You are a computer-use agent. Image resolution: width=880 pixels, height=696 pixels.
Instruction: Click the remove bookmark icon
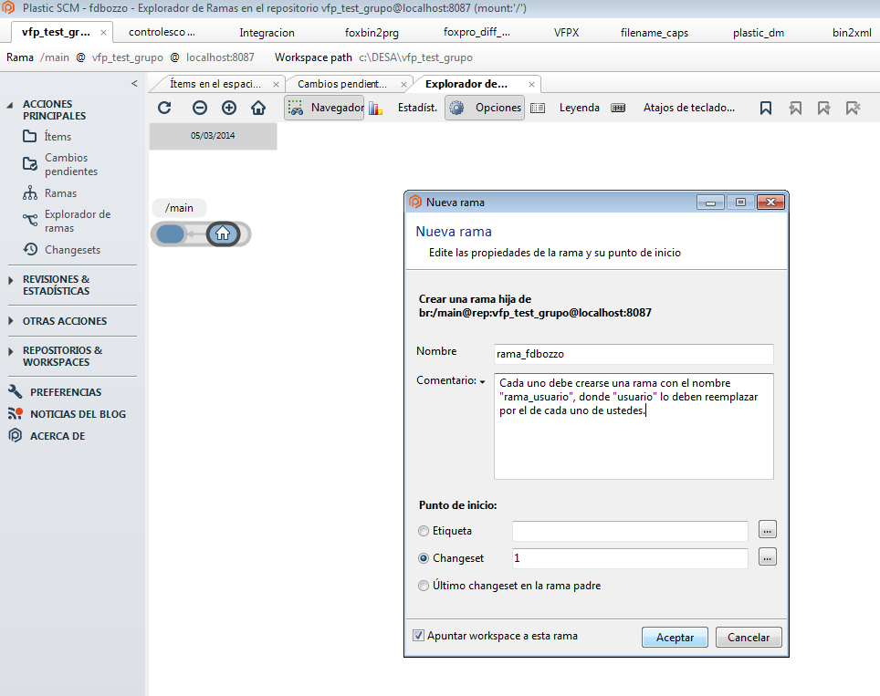coord(853,108)
